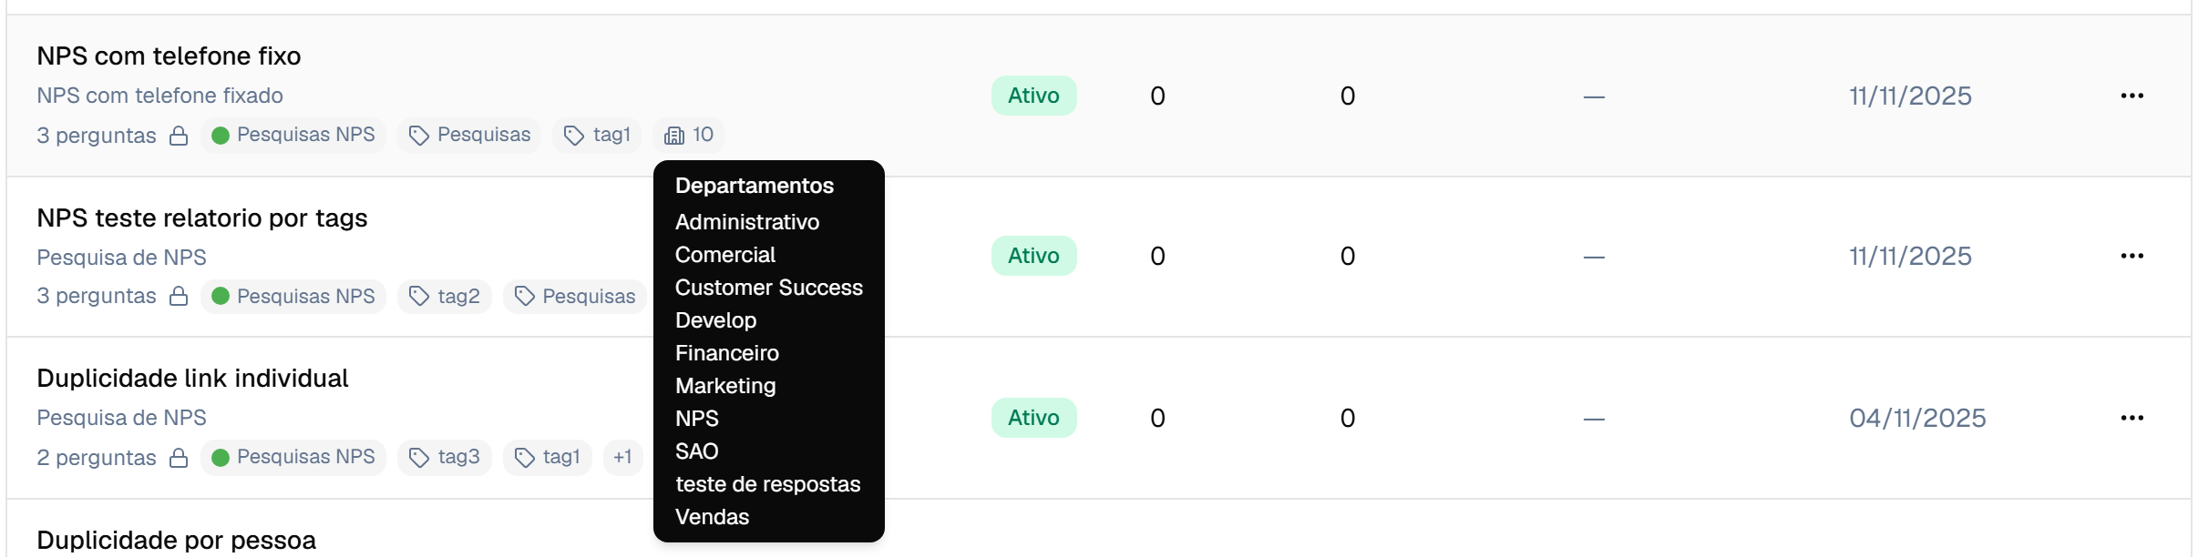This screenshot has width=2198, height=557.
Task: Click the date 11/11/2025 in NPS teste relatorio row
Action: tap(1910, 256)
